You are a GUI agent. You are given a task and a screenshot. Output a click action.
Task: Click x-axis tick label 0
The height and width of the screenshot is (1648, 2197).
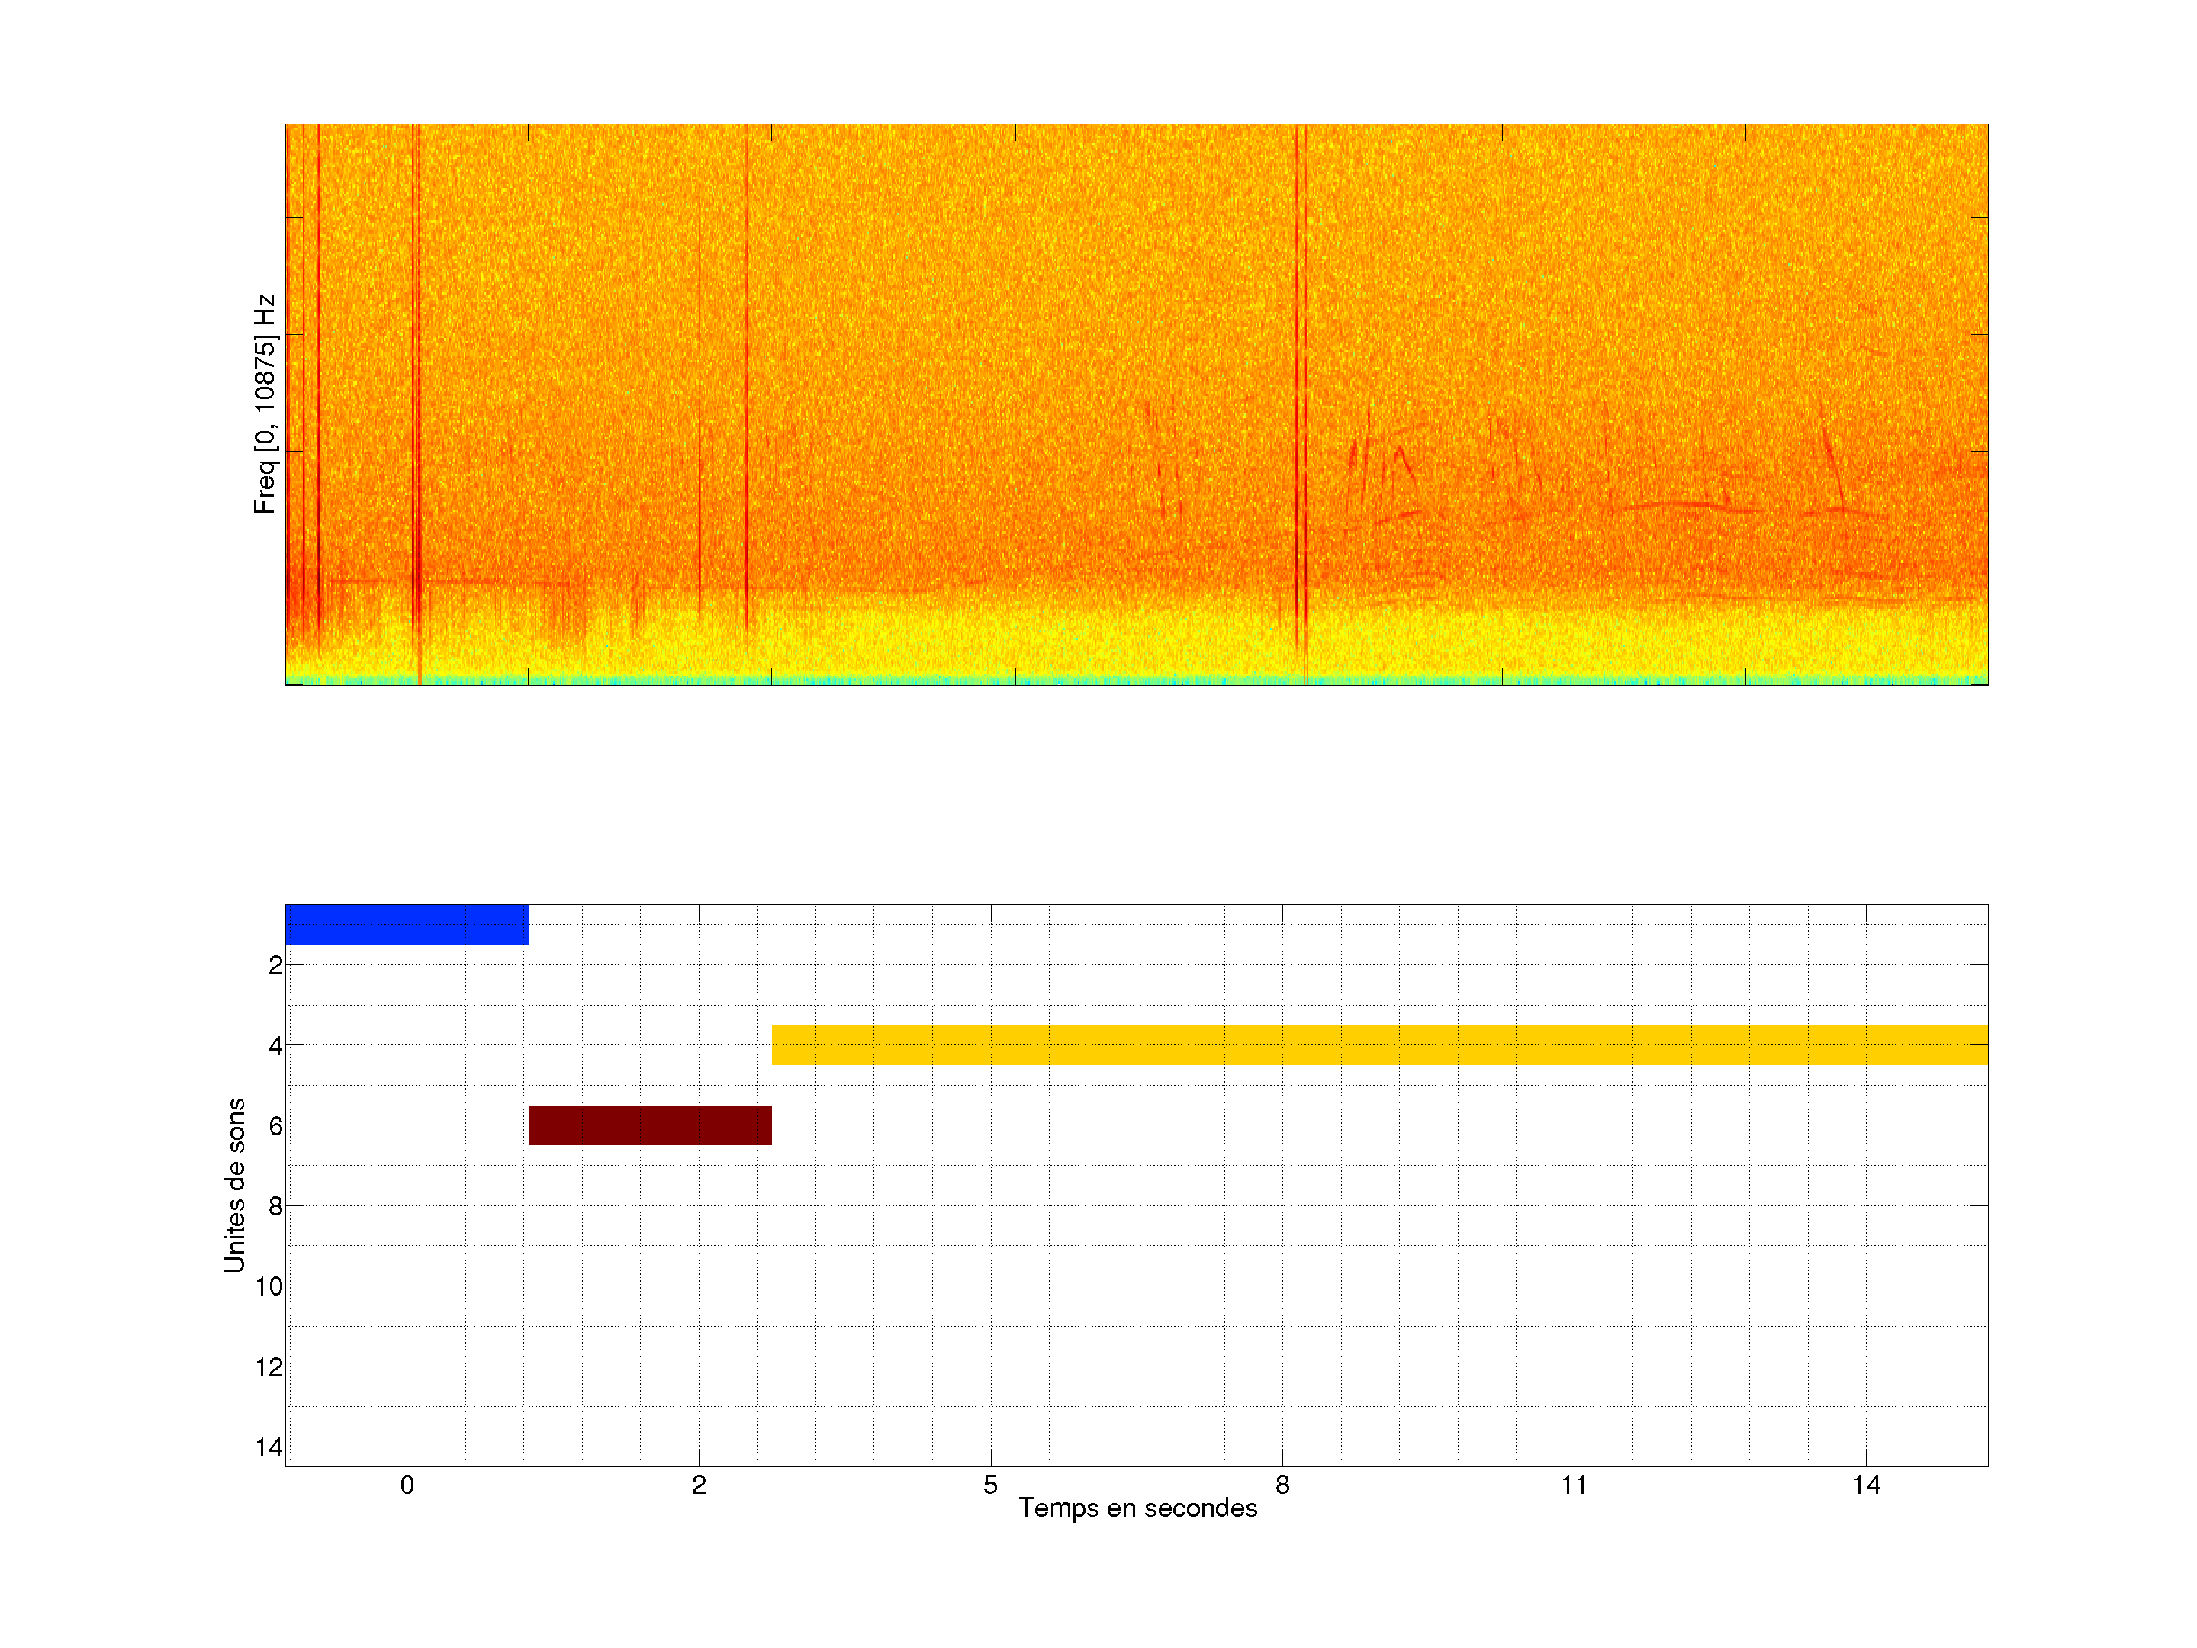pos(407,1485)
